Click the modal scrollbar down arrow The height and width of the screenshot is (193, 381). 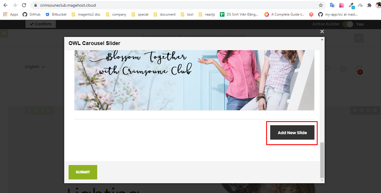[x=322, y=180]
